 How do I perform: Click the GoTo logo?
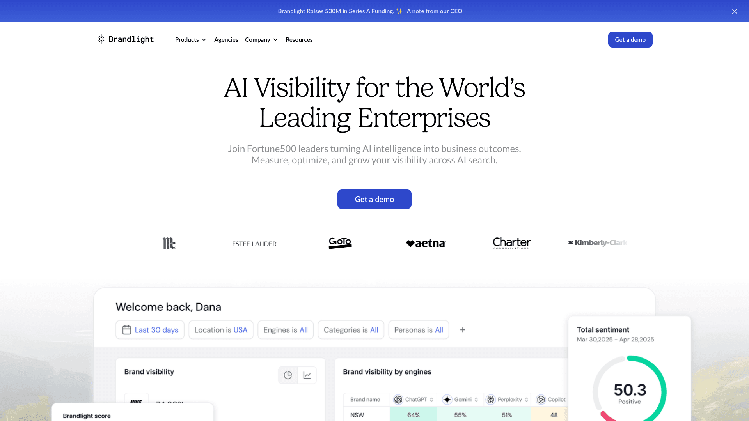tap(340, 243)
